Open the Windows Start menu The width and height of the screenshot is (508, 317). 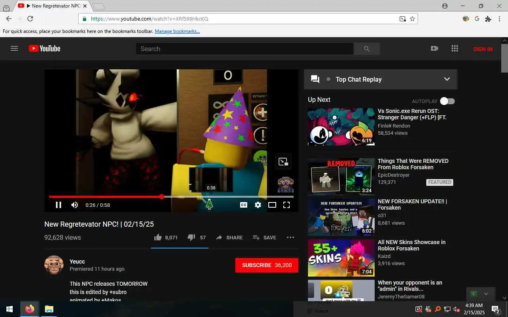(10, 309)
